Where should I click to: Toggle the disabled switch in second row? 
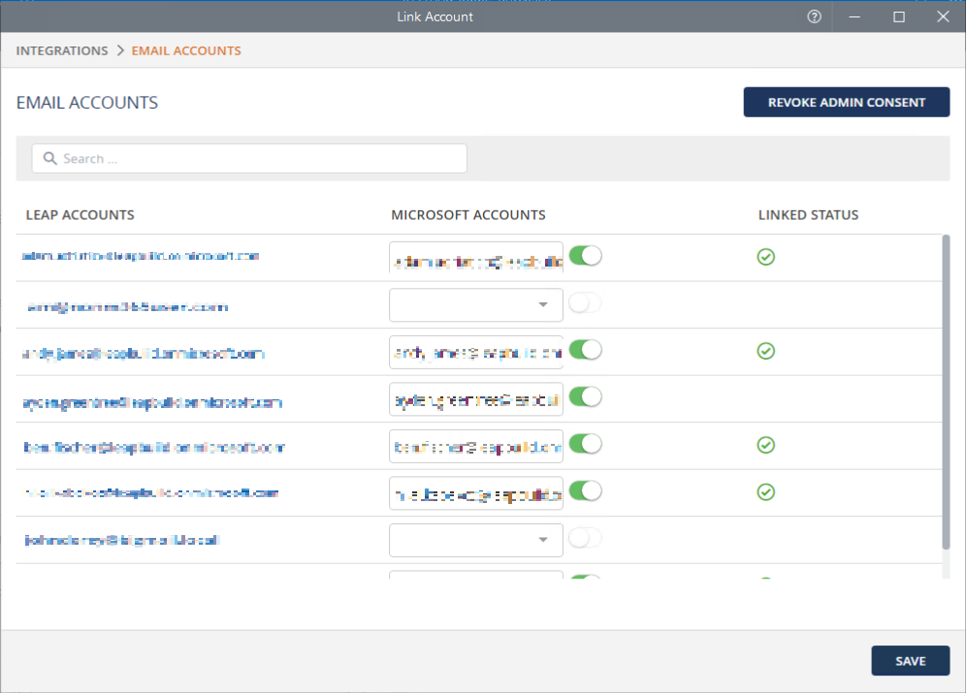coord(585,303)
